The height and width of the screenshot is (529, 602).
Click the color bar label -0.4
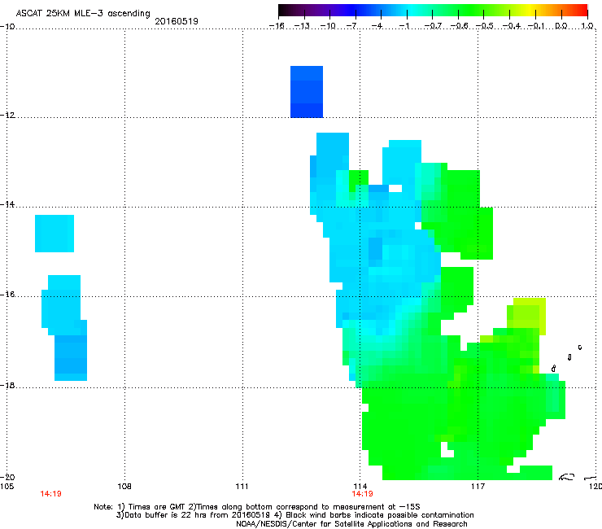(x=512, y=26)
